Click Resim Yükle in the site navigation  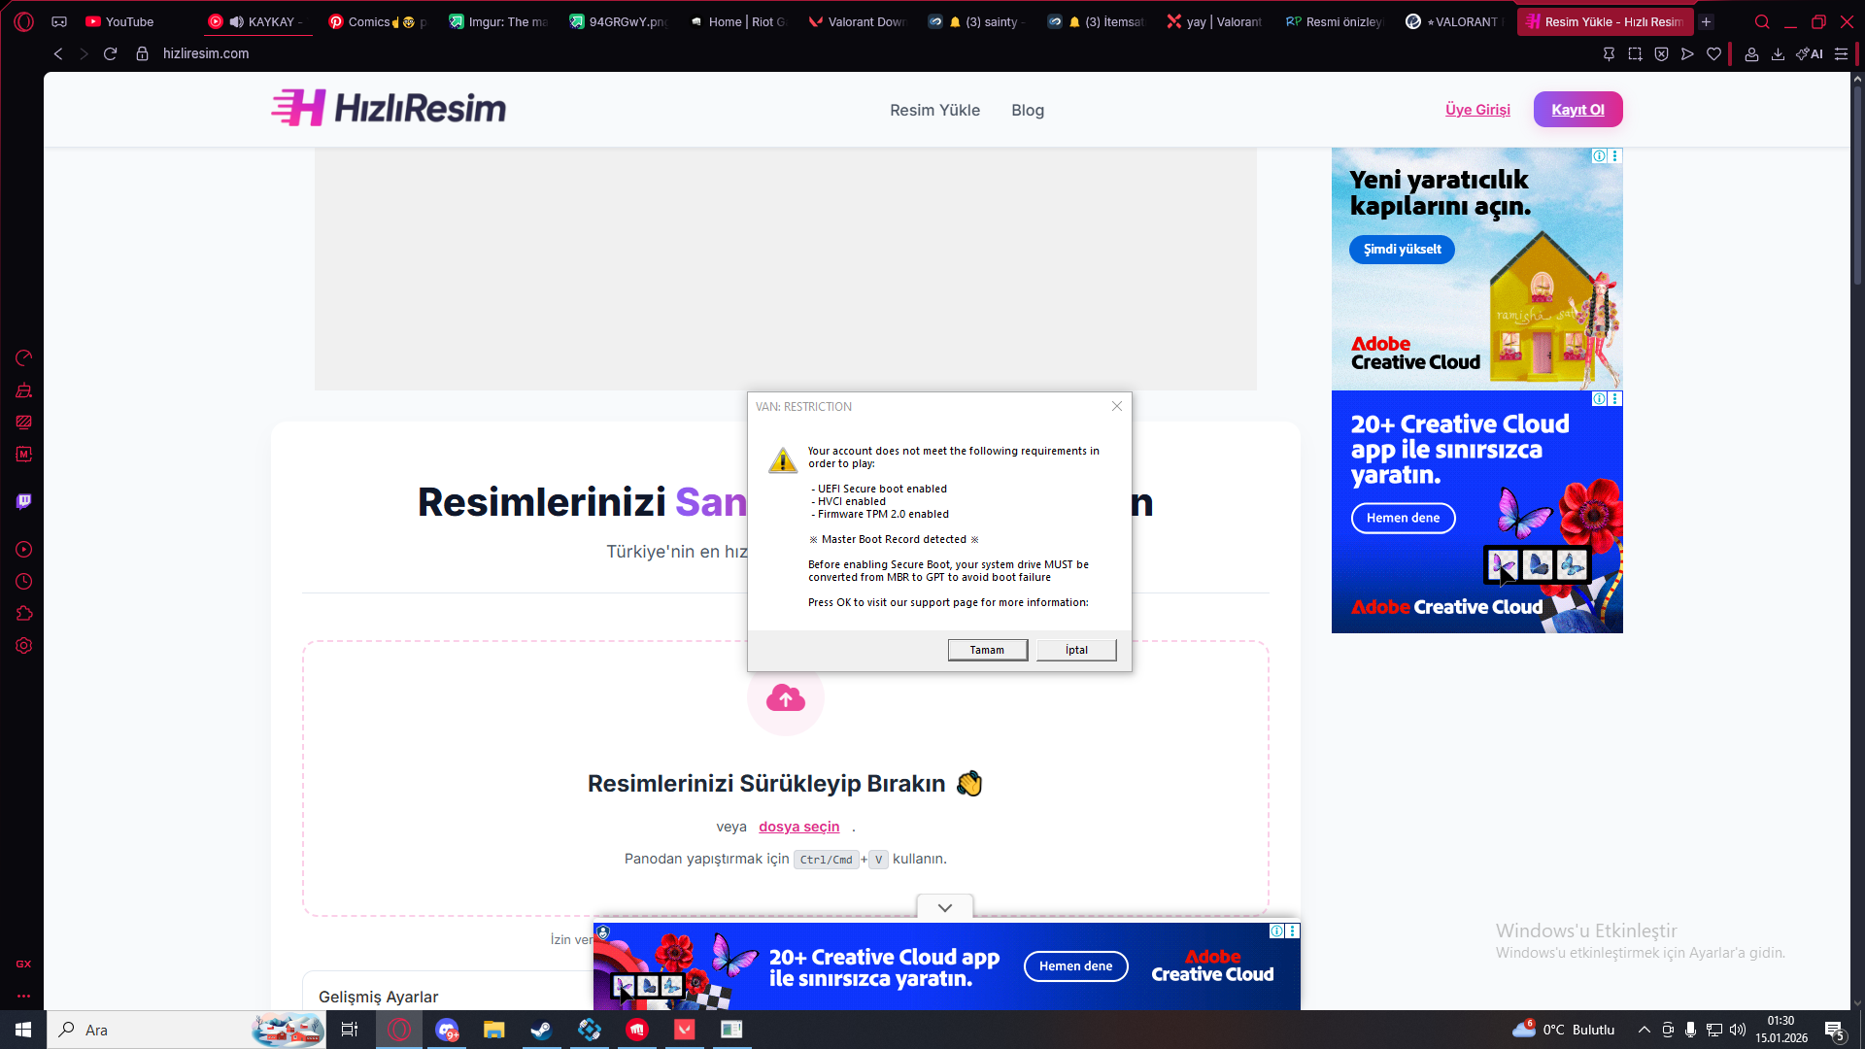934,110
